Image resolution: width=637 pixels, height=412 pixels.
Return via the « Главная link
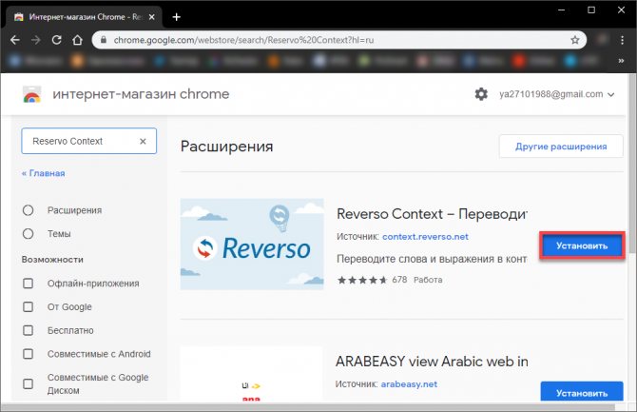tap(44, 173)
